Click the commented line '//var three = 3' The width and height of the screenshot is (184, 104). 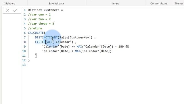pyautogui.click(x=41, y=24)
